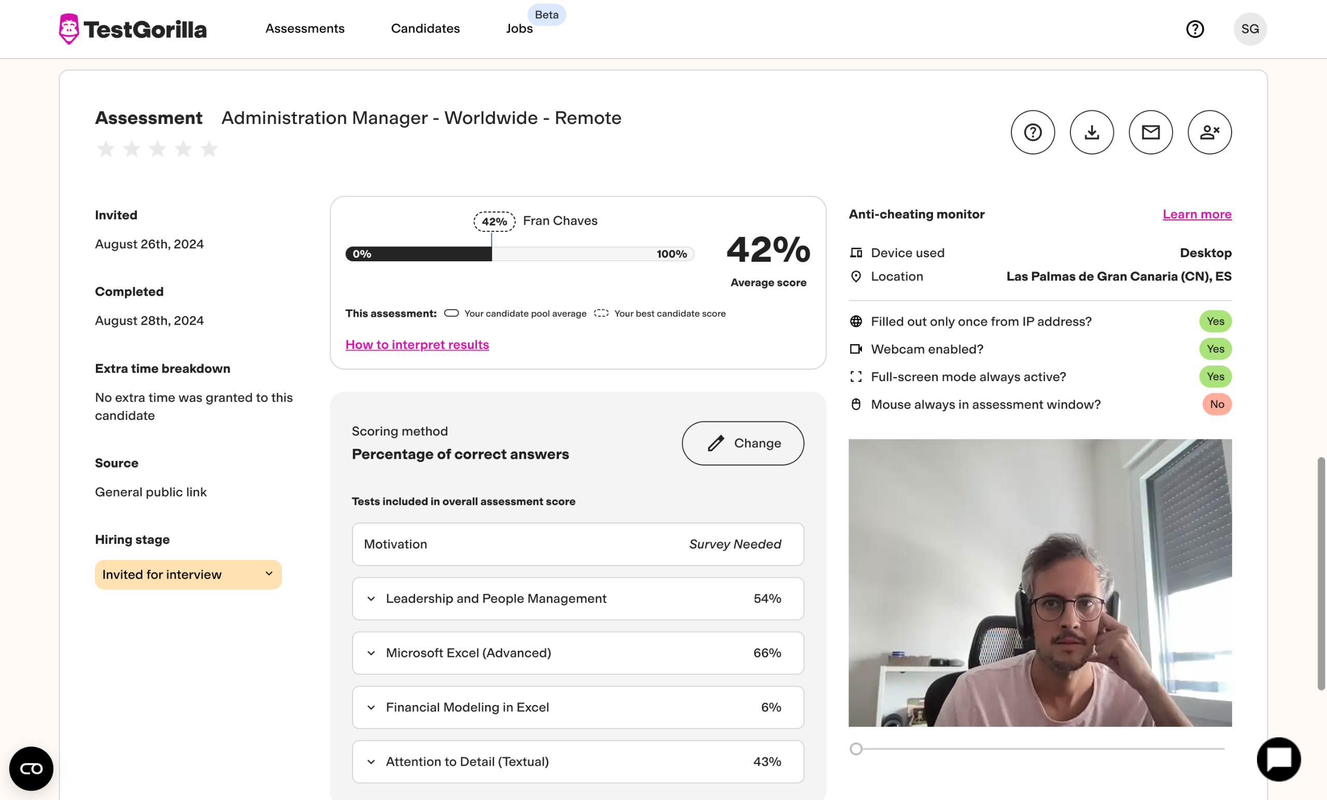Click the round accessibility button, bottom left
1327x800 pixels.
(x=31, y=768)
